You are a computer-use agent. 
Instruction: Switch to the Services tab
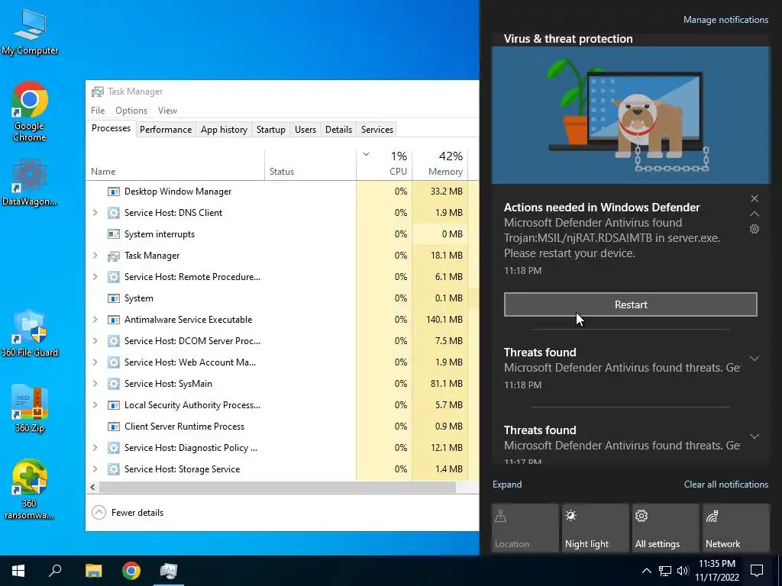pos(377,130)
